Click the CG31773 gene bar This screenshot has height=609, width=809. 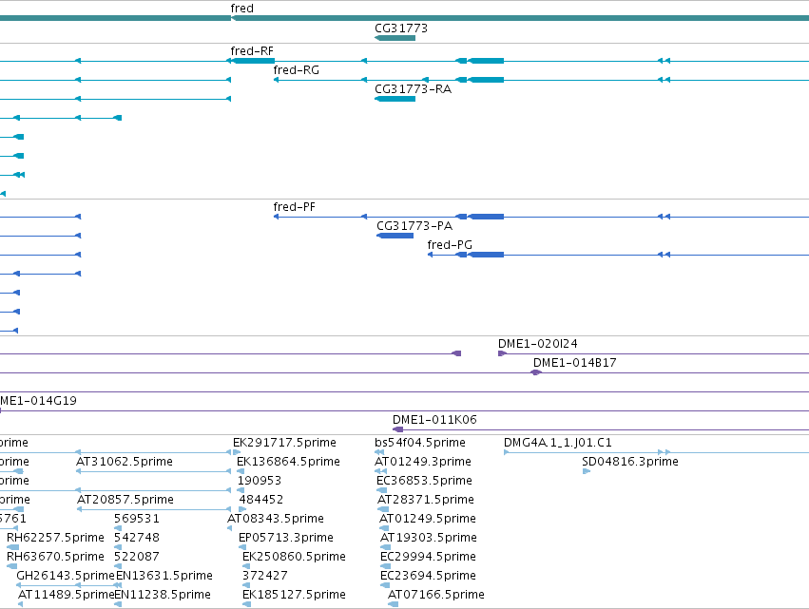[395, 38]
